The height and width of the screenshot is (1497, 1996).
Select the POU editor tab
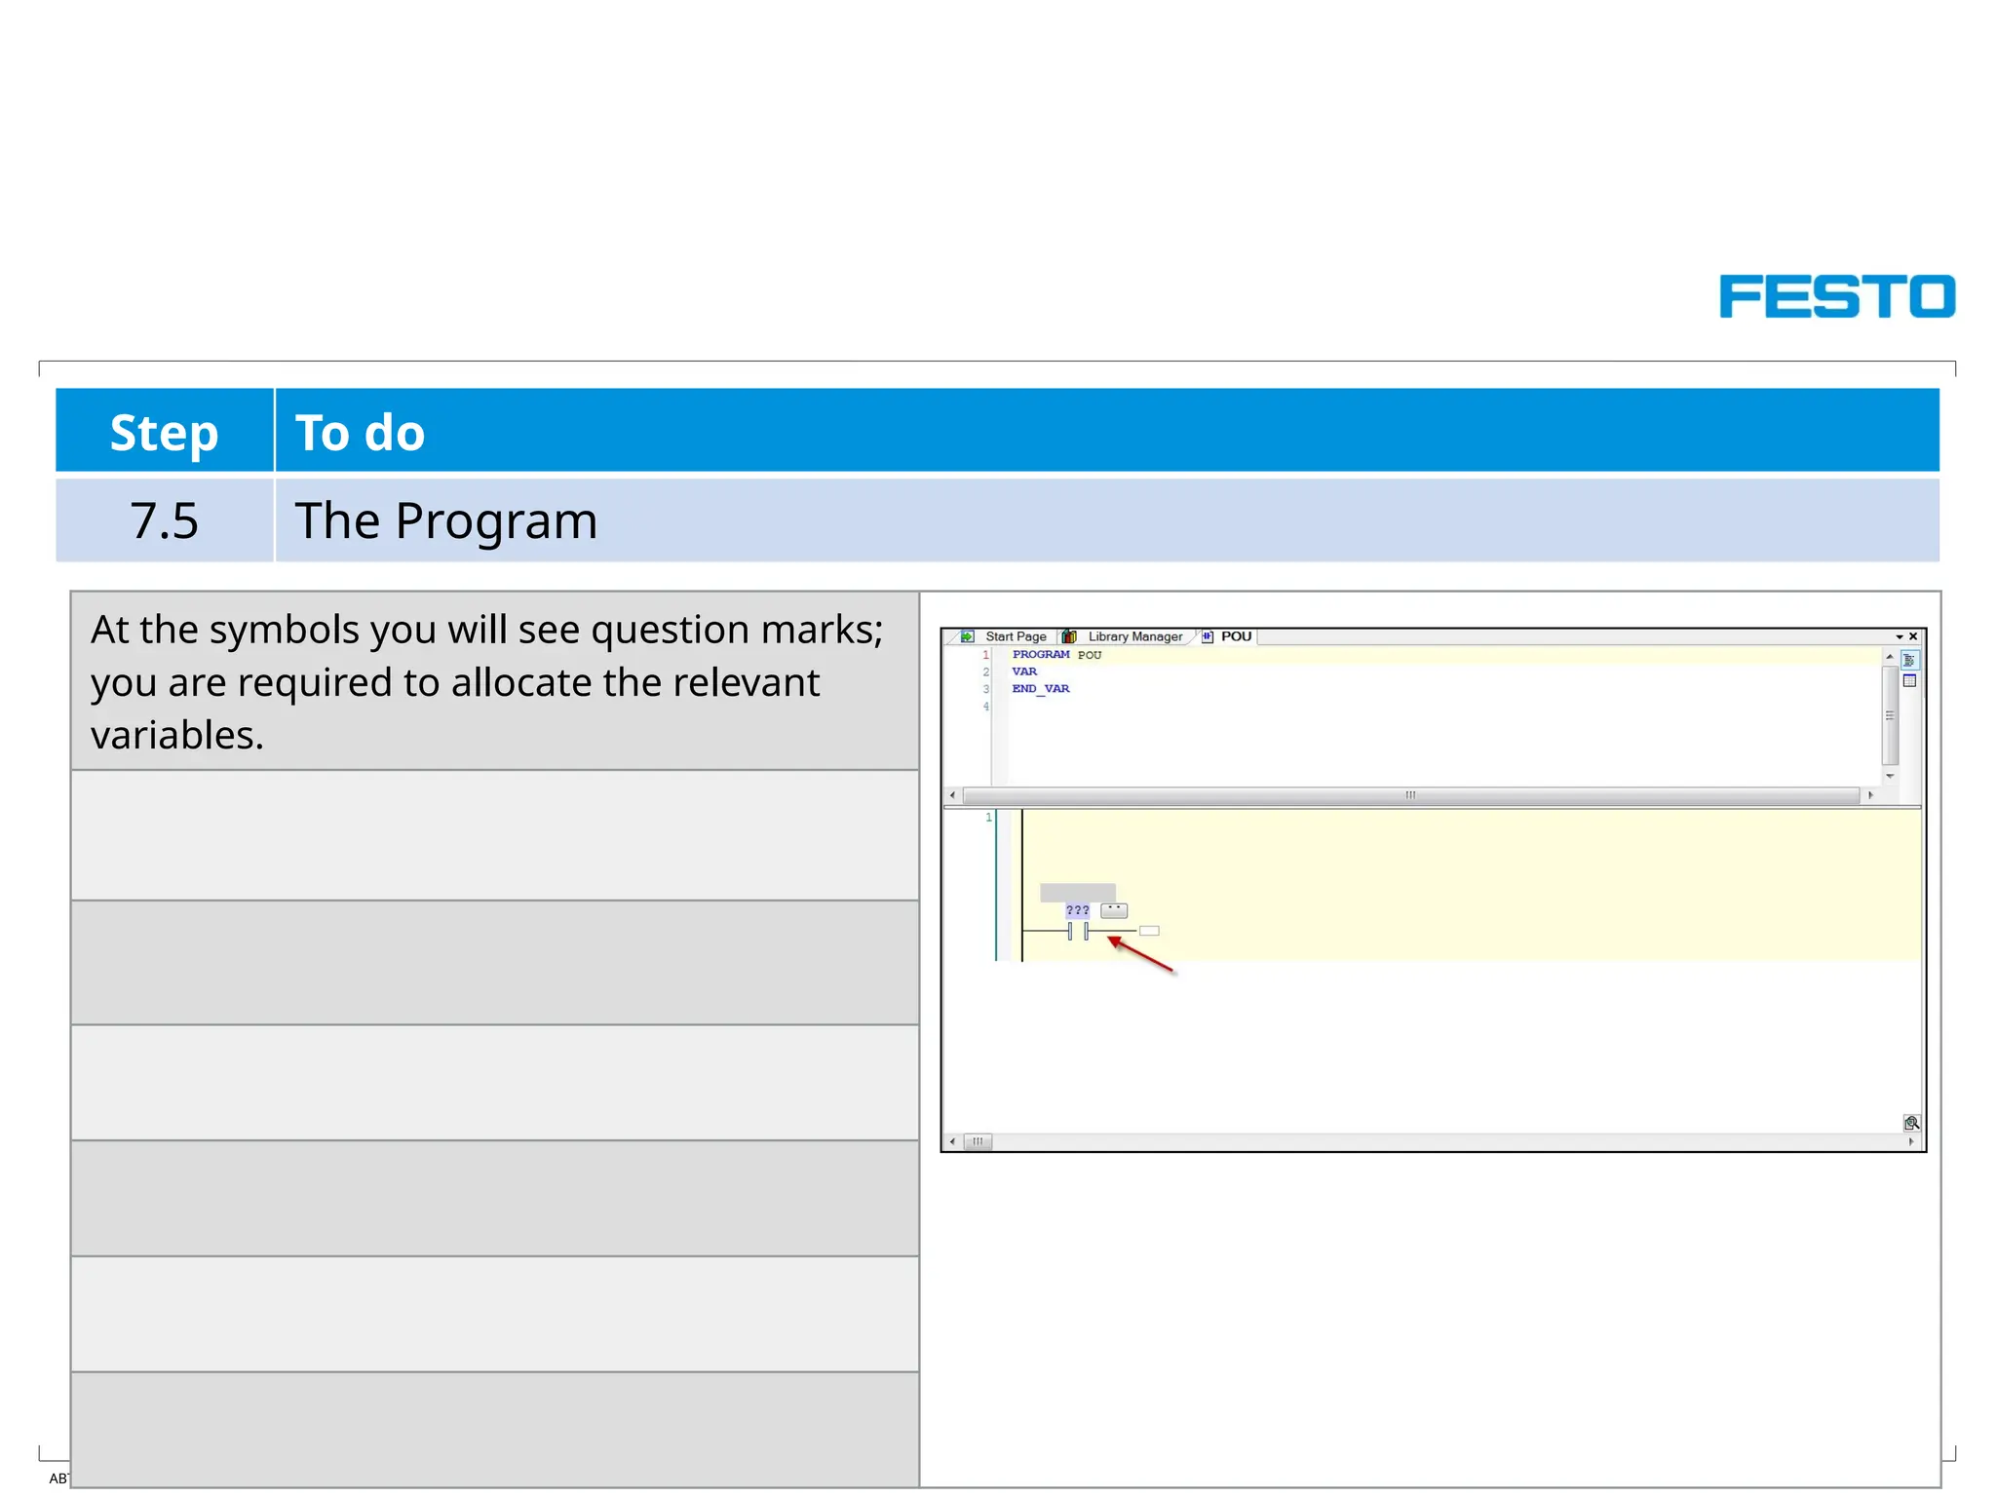(1227, 636)
